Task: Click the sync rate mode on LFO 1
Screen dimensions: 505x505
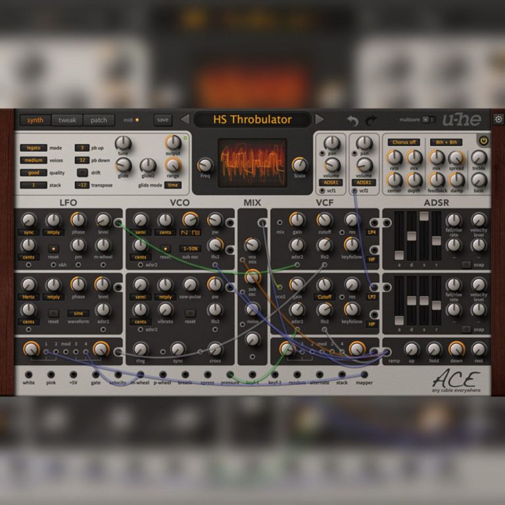Action: pyautogui.click(x=29, y=232)
